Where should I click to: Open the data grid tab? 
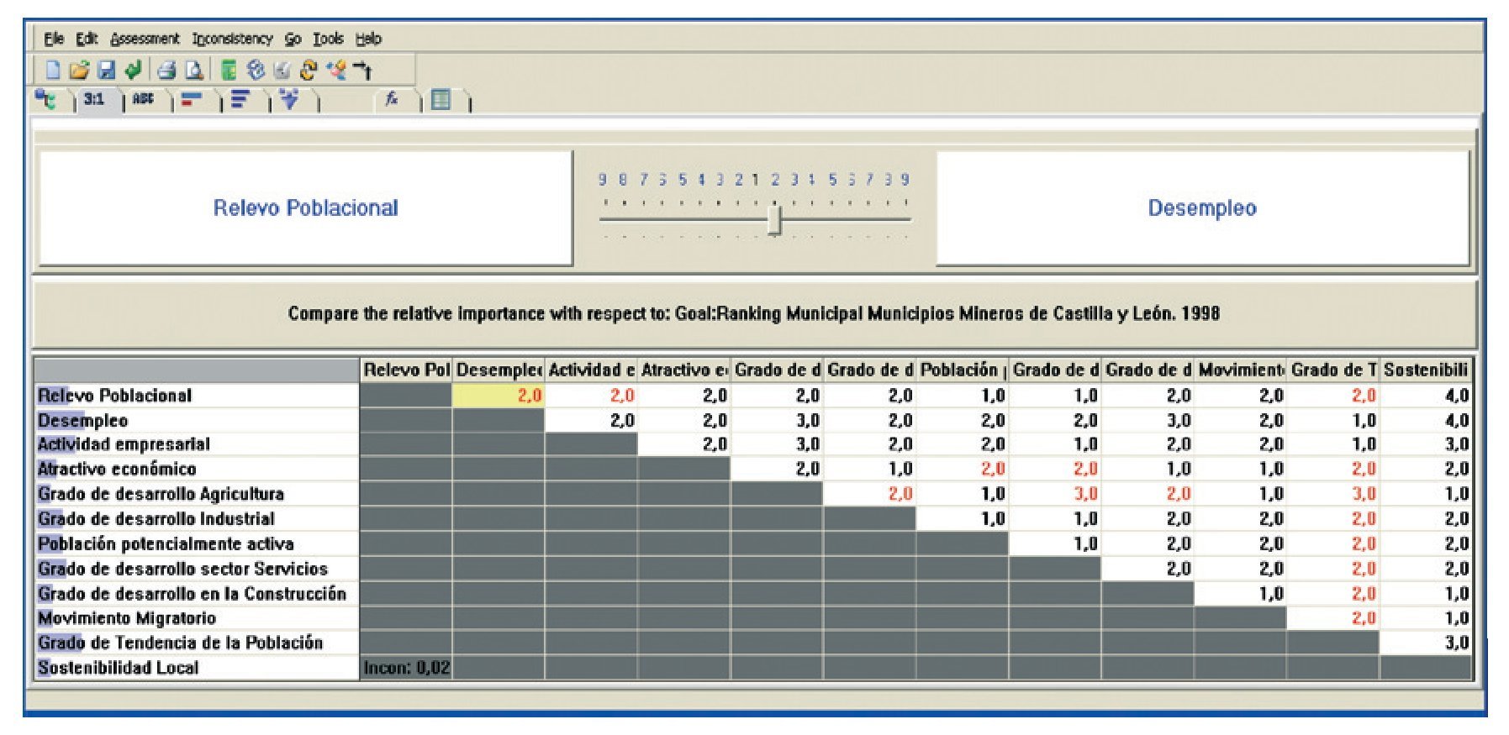[441, 100]
